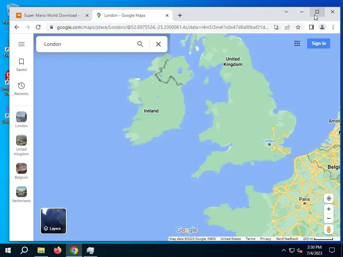
Task: Open the Privacy link
Action: [x=266, y=239]
